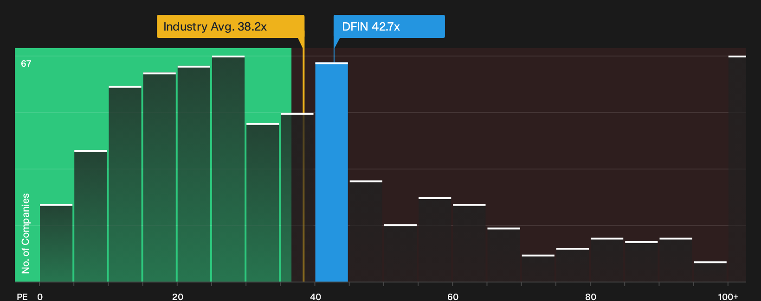Click the bar for PE 70-75

point(538,268)
